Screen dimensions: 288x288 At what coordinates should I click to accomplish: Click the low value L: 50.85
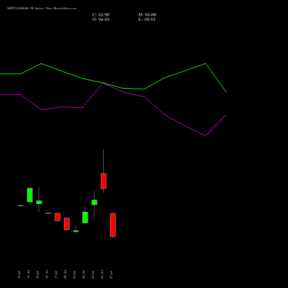(x=147, y=20)
